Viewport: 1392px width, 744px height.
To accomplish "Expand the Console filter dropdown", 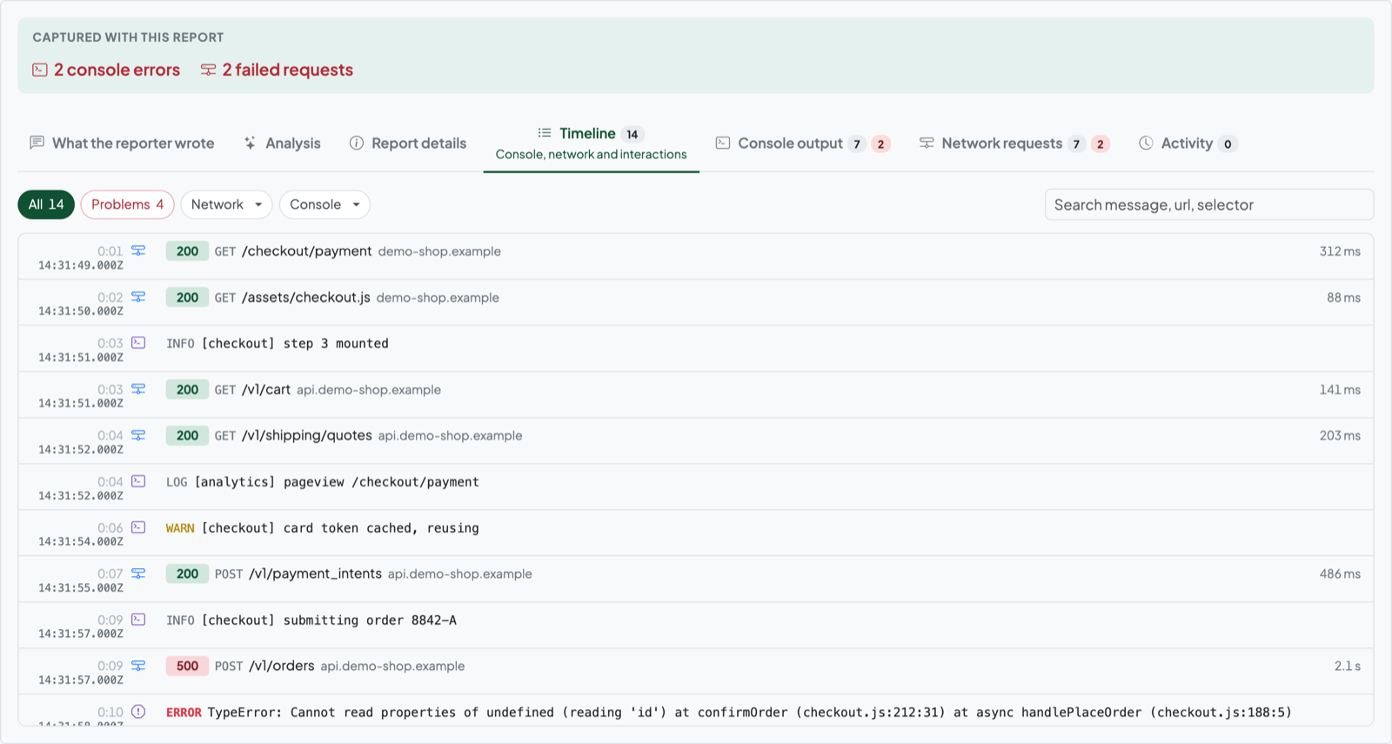I will coord(325,204).
